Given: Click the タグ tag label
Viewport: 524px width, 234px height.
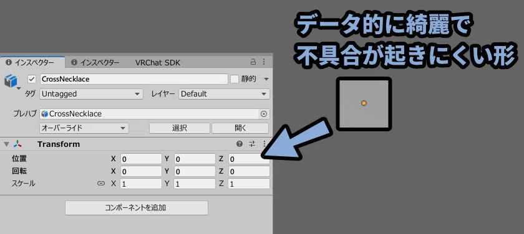Looking at the screenshot, I should 30,94.
